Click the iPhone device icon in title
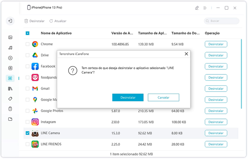 [x=29, y=7]
